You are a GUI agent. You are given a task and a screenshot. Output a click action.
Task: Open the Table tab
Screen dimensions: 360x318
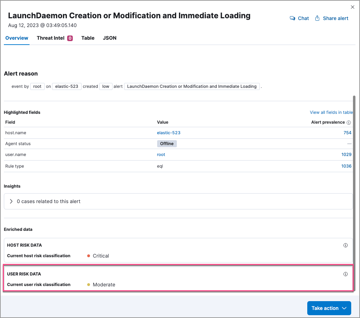coord(88,38)
